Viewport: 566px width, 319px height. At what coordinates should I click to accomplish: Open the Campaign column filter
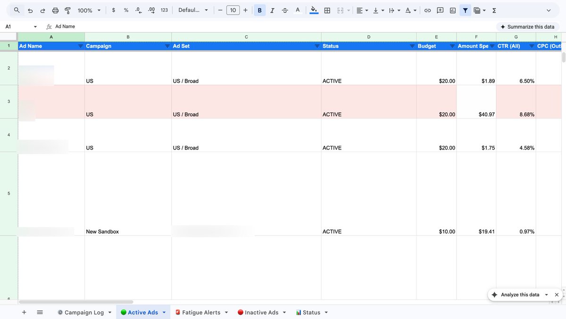(x=167, y=46)
